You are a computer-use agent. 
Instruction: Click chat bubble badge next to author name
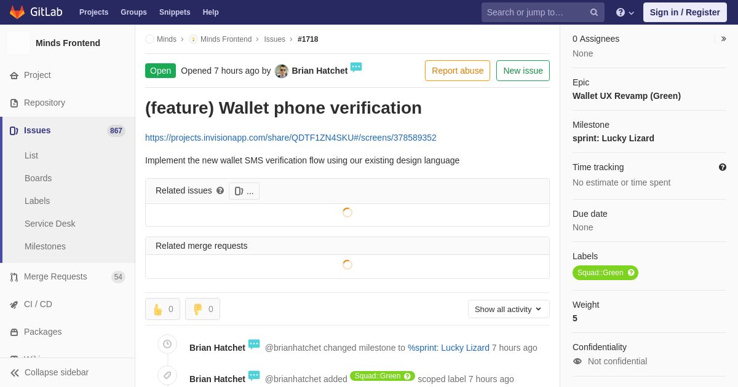(356, 67)
